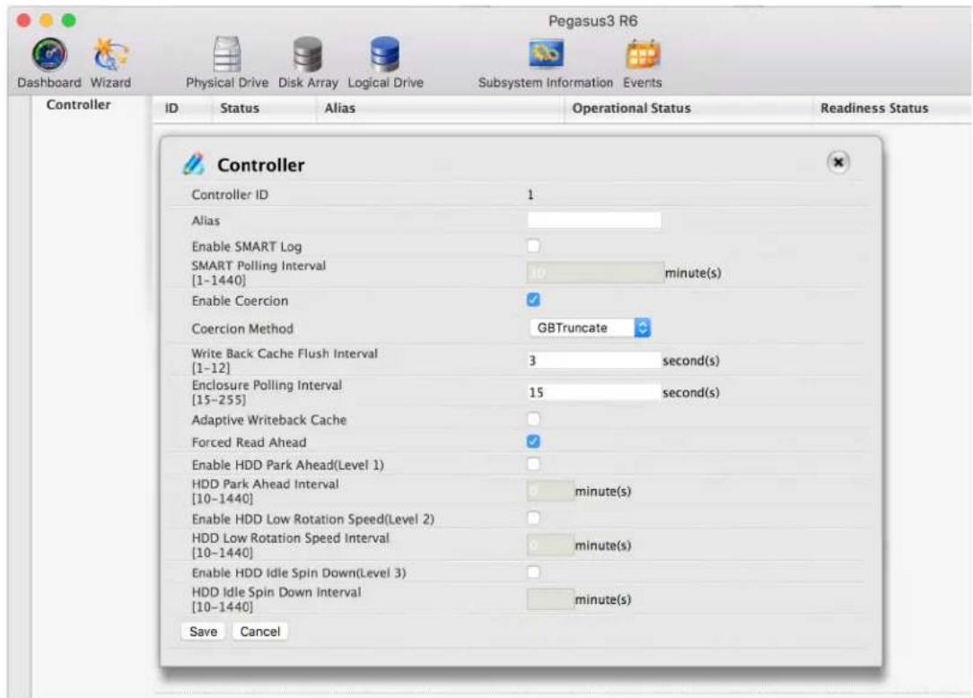This screenshot has height=698, width=973.
Task: Open the Dashboard toolbar icon
Action: [49, 64]
